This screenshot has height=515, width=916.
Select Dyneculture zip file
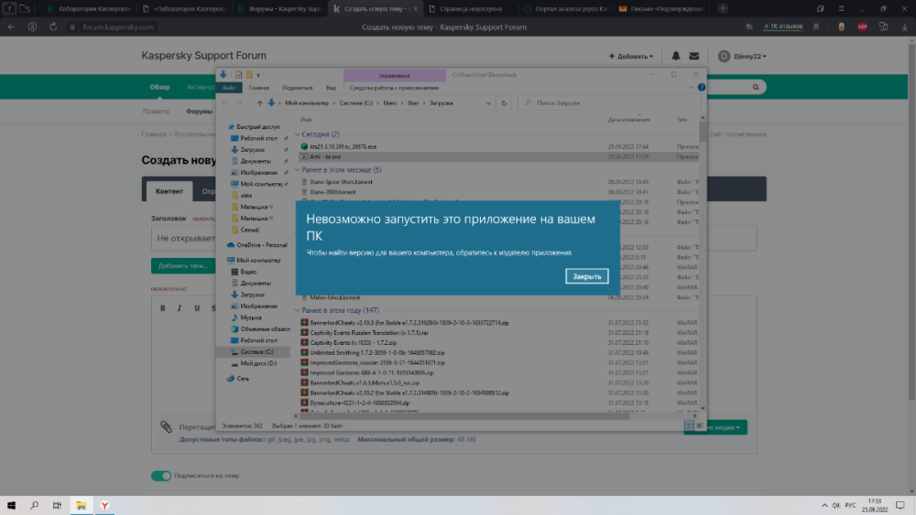359,402
